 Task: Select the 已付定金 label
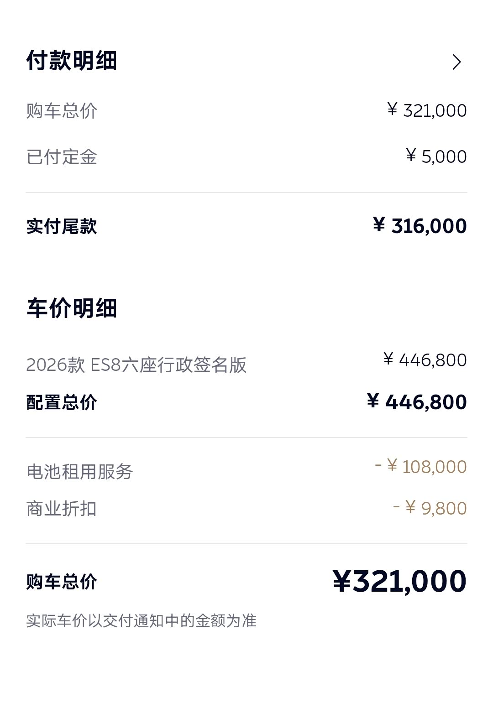62,157
